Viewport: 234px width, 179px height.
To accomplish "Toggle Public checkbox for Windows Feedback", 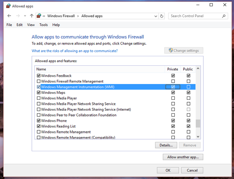I will pyautogui.click(x=189, y=76).
